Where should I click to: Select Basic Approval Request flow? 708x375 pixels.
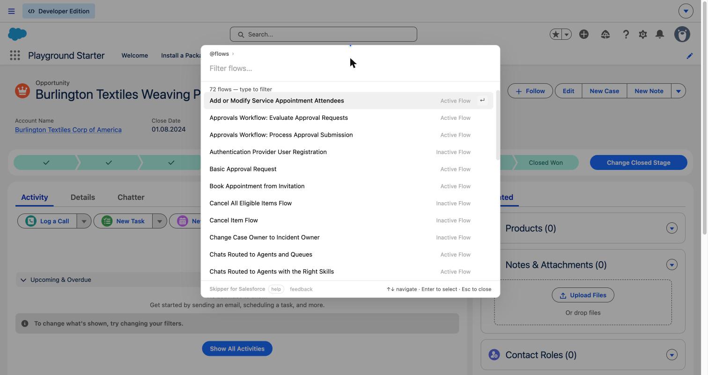pyautogui.click(x=348, y=169)
